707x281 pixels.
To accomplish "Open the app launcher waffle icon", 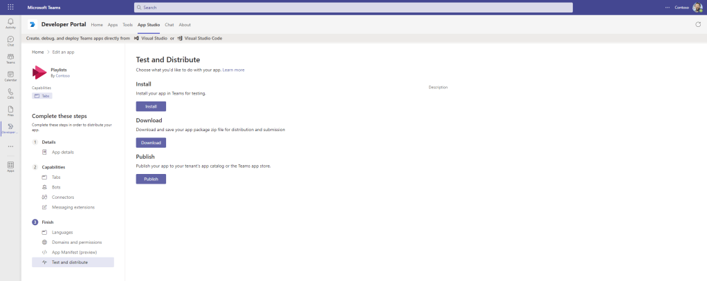I will click(x=10, y=7).
